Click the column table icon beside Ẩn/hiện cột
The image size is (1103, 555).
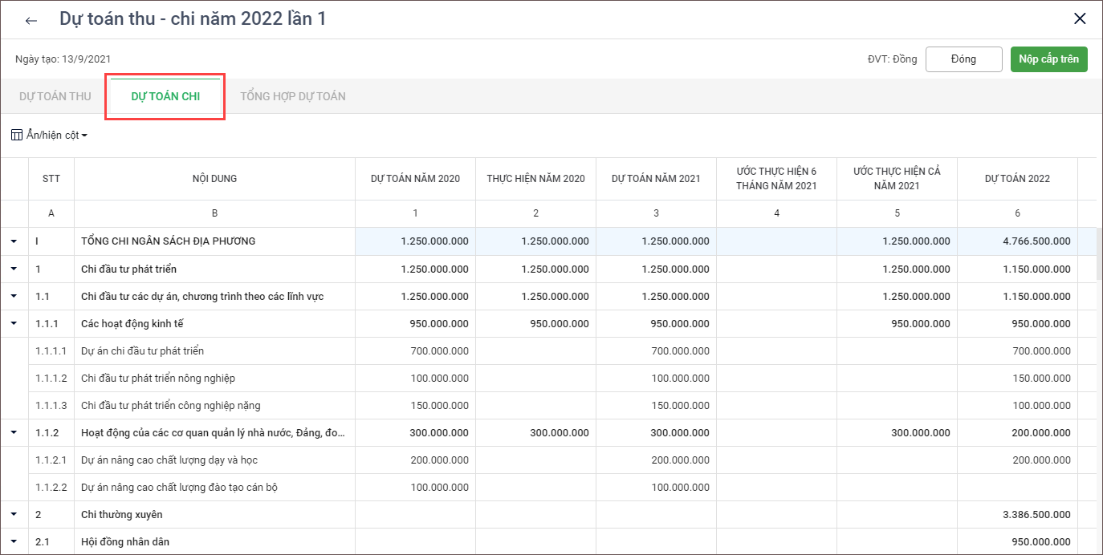17,135
